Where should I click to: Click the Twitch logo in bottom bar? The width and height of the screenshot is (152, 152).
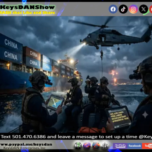pyautogui.click(x=120, y=146)
